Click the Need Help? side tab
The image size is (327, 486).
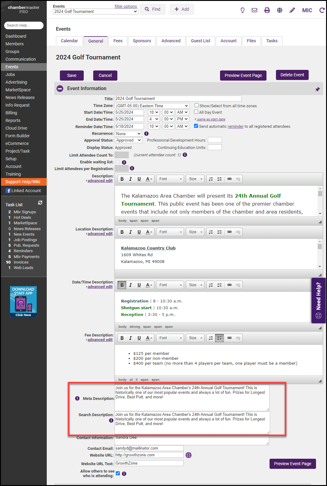click(x=318, y=301)
